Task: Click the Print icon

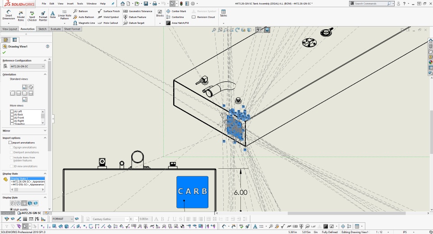Action: (155, 4)
